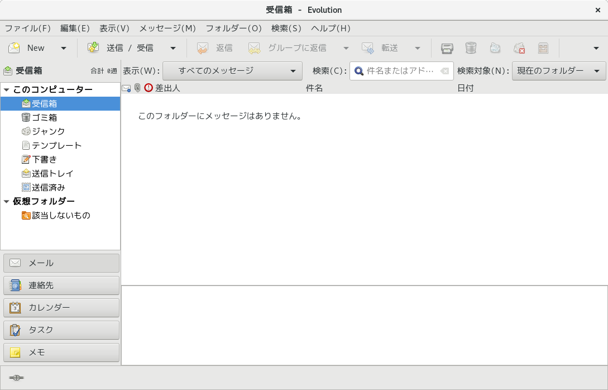Image resolution: width=608 pixels, height=390 pixels.
Task: Click the not junk icon
Action: [x=519, y=48]
